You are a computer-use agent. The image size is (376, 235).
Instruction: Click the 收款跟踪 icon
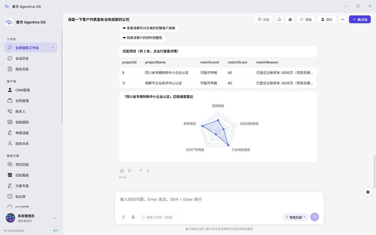pos(10,122)
